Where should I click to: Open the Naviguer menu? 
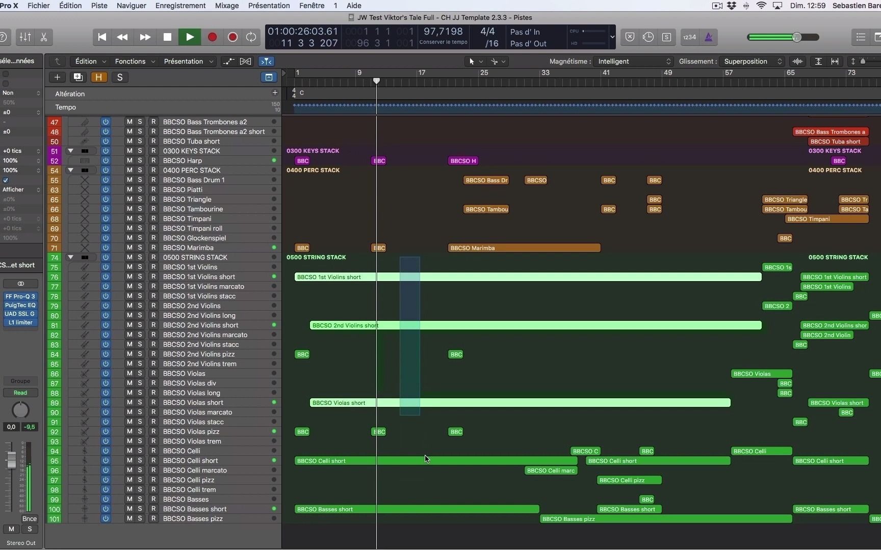tap(132, 6)
